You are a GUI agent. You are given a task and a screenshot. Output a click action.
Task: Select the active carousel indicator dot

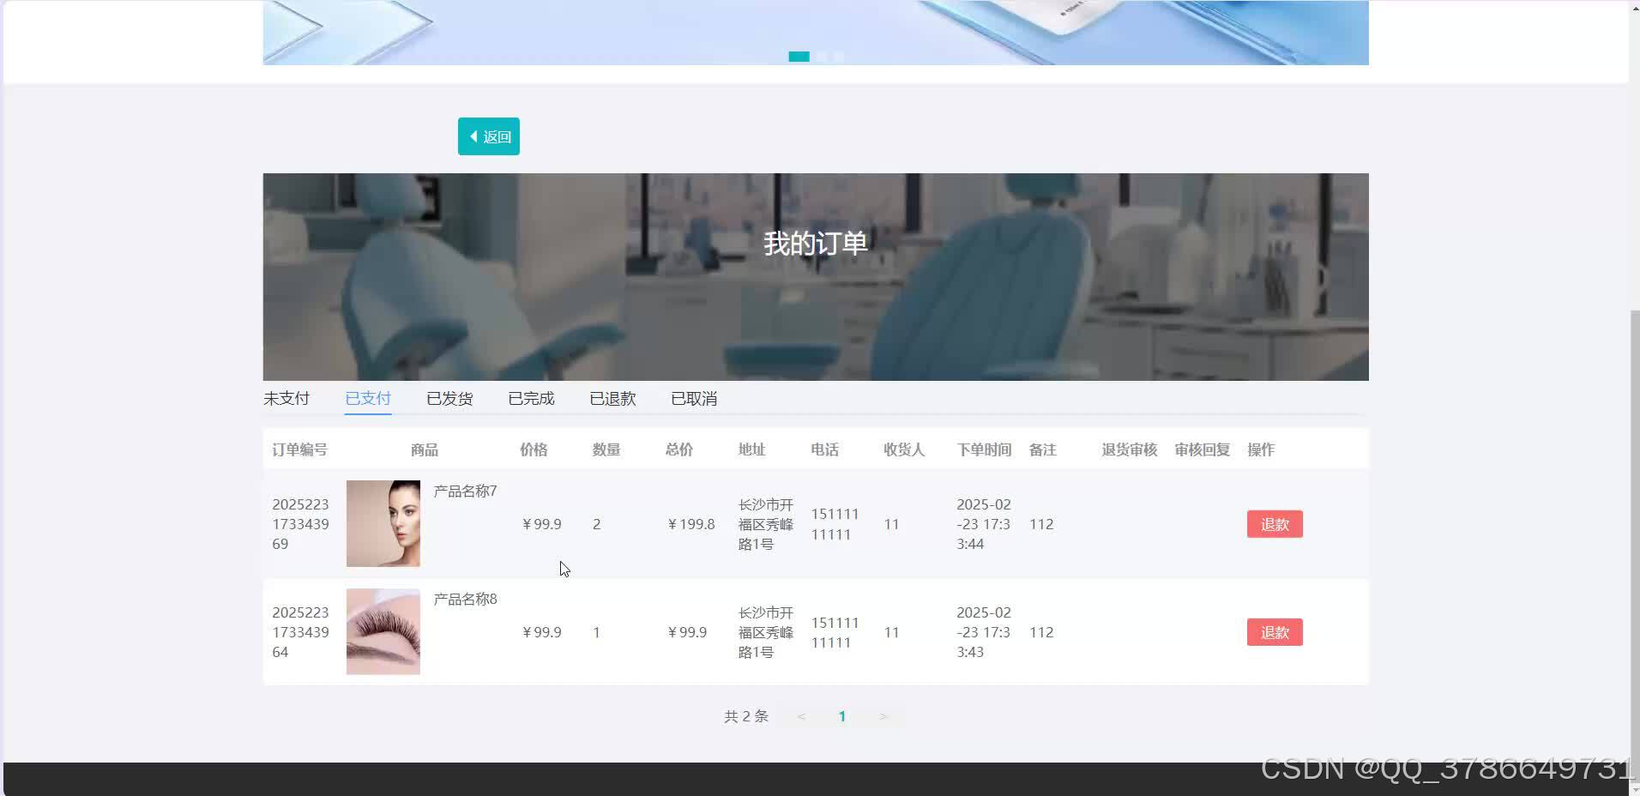coord(799,57)
